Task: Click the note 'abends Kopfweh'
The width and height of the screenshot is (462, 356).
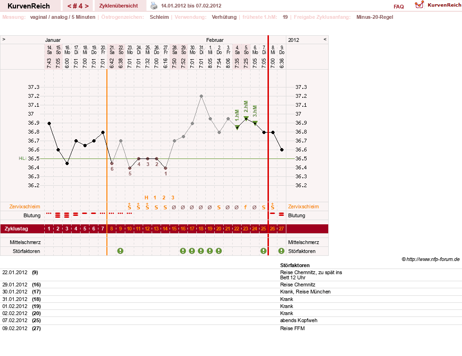Action: click(299, 320)
